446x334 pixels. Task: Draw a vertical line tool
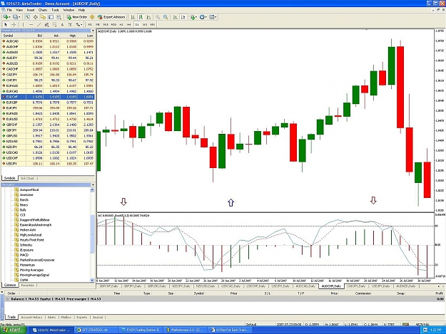coord(23,25)
